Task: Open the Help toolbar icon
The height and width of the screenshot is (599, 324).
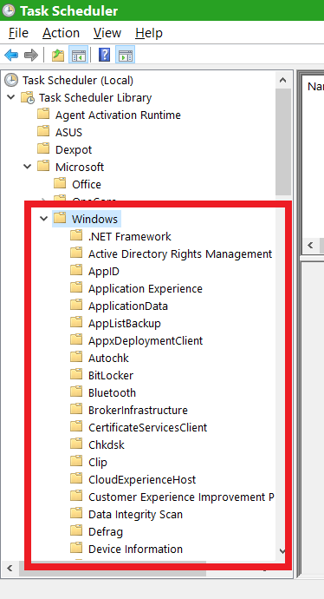Action: click(x=104, y=55)
